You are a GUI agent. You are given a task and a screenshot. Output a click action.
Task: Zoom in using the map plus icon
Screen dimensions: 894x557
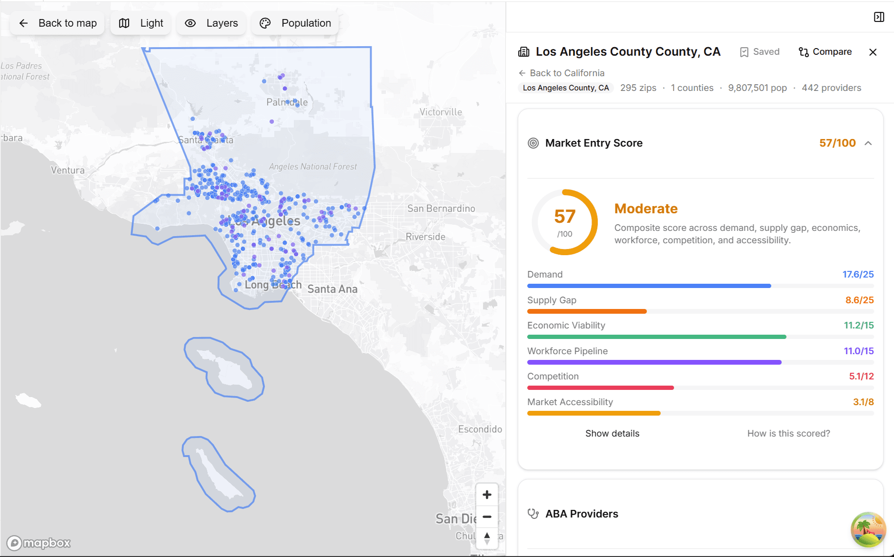coord(487,494)
